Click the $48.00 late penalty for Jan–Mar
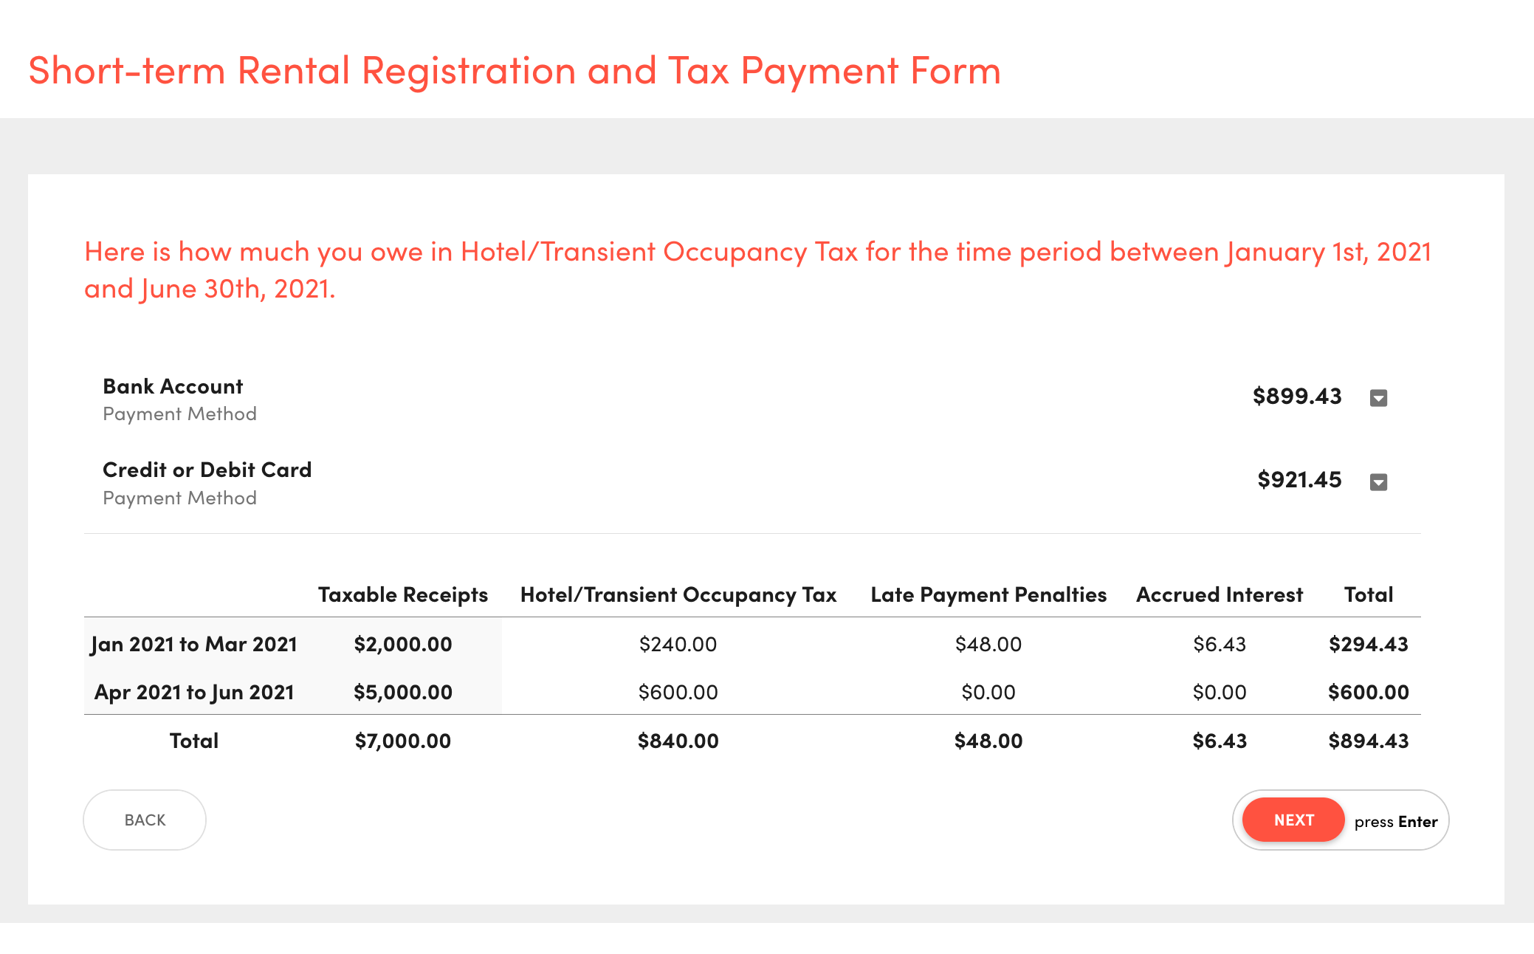1534x954 pixels. [x=988, y=644]
